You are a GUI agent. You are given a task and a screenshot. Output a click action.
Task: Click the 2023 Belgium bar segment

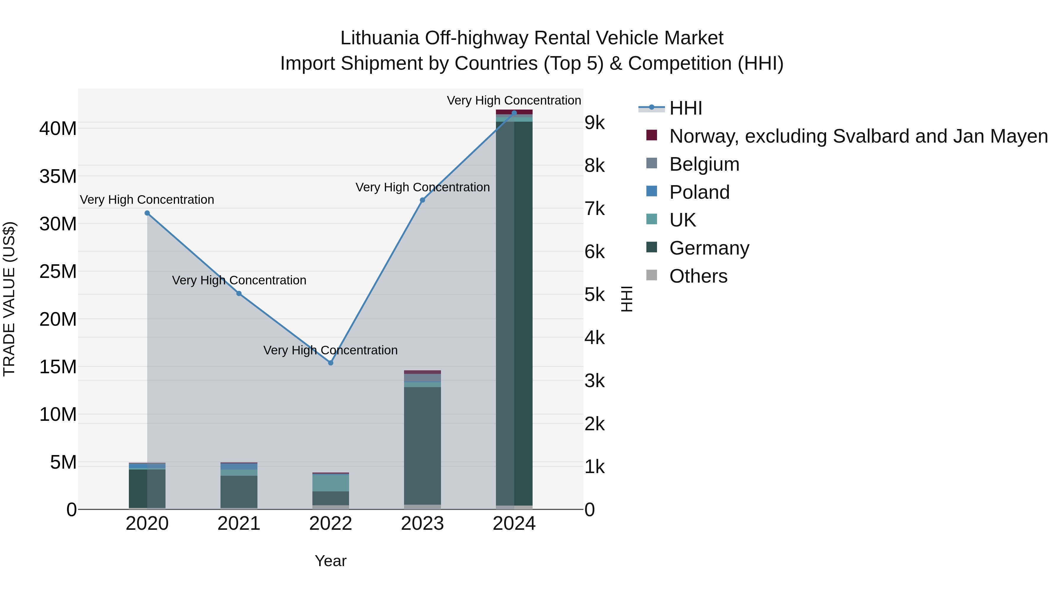tap(422, 378)
